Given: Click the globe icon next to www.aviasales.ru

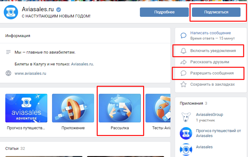Looking at the screenshot, I should click(x=8, y=73).
